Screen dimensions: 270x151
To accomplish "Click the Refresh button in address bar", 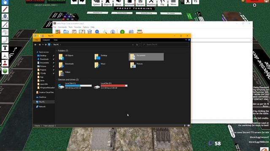I will [137, 45].
